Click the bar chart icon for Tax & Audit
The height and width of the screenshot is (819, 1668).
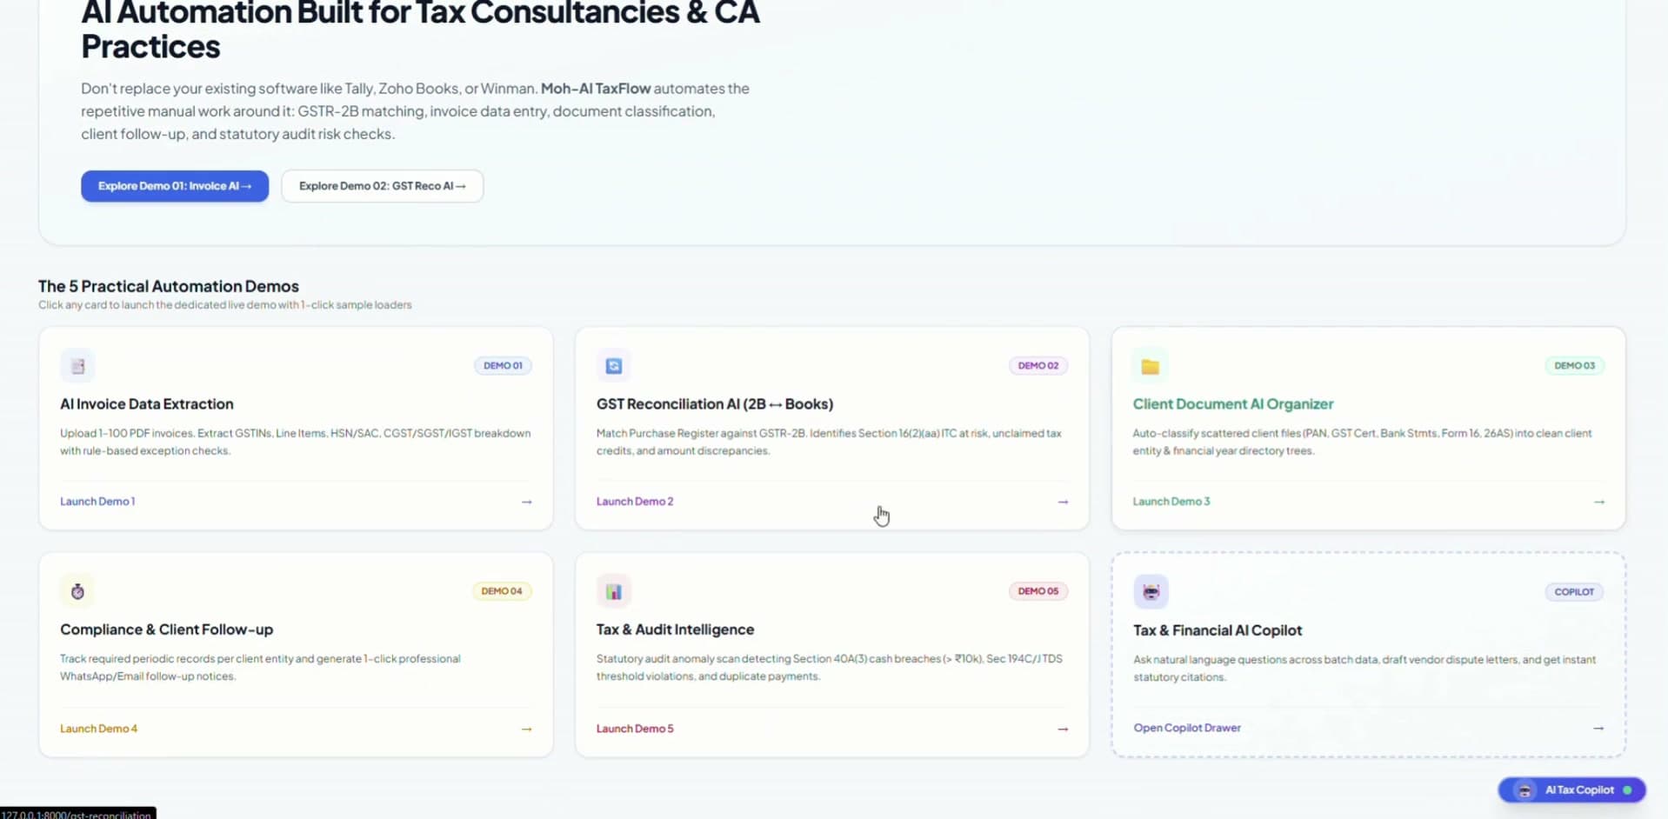pos(614,591)
